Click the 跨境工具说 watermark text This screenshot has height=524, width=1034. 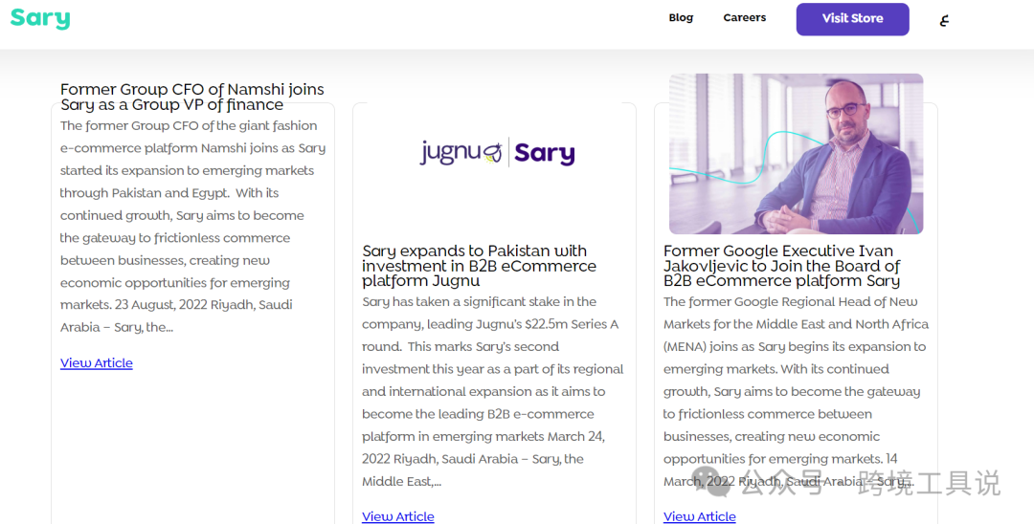929,483
